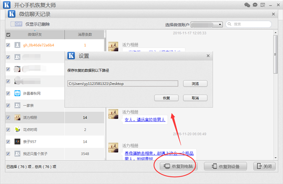Select the 一家亲 group contact
The height and width of the screenshot is (184, 283).
pos(28,105)
